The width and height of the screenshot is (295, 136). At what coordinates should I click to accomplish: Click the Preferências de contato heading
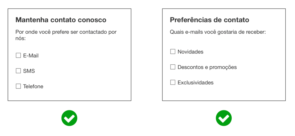click(209, 20)
